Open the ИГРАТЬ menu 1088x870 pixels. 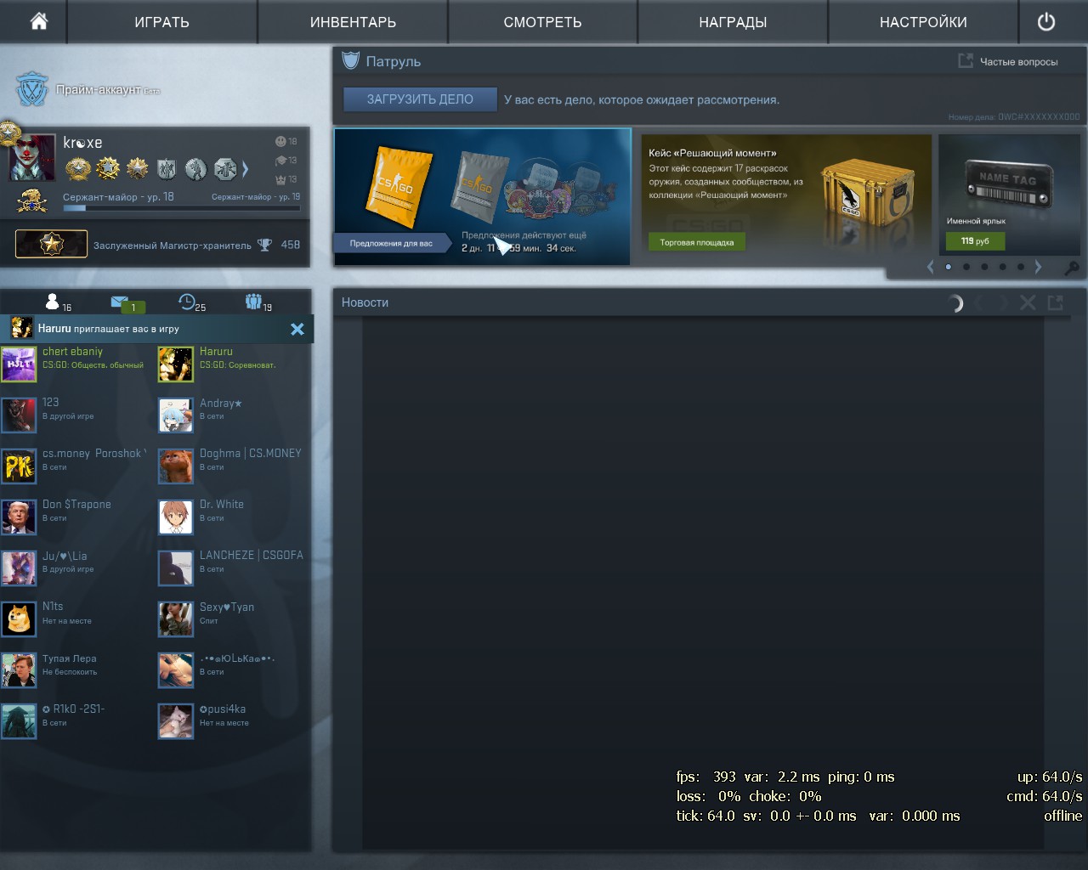tap(161, 22)
